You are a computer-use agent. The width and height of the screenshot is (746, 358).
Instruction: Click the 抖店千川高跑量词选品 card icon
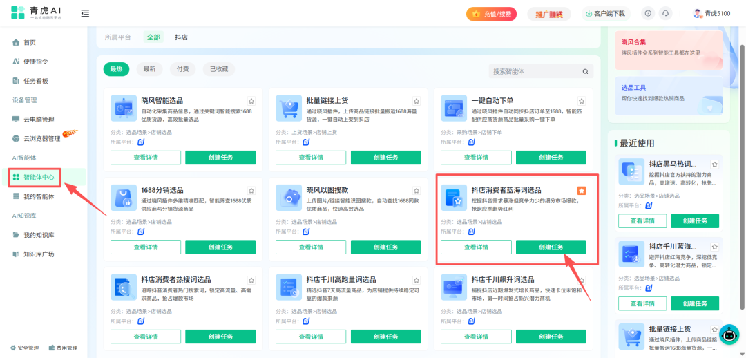pos(289,287)
